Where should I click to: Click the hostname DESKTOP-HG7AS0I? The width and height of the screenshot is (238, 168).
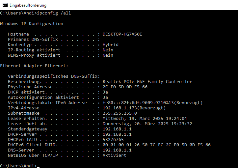point(122,34)
